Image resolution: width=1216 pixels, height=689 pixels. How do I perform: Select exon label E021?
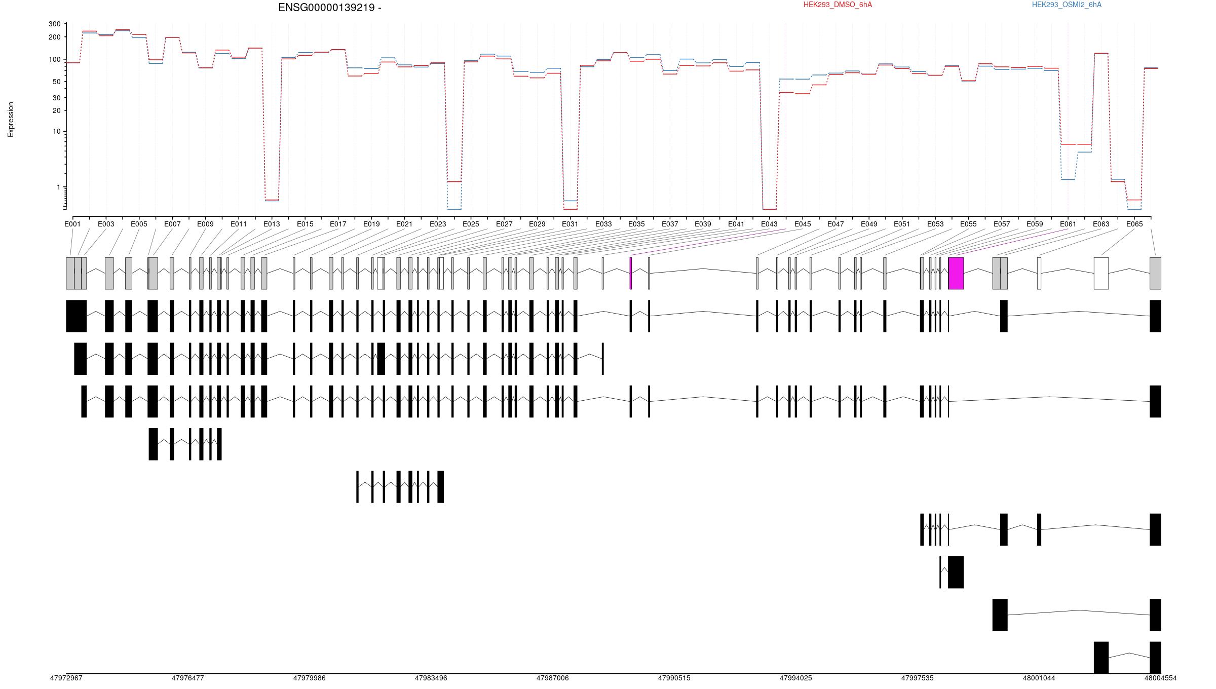click(x=404, y=224)
